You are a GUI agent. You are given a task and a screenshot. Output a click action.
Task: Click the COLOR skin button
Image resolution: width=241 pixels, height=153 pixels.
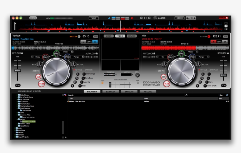point(191,18)
